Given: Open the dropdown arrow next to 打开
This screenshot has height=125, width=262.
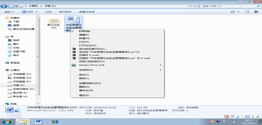Looking at the screenshot, I should point(37,12).
